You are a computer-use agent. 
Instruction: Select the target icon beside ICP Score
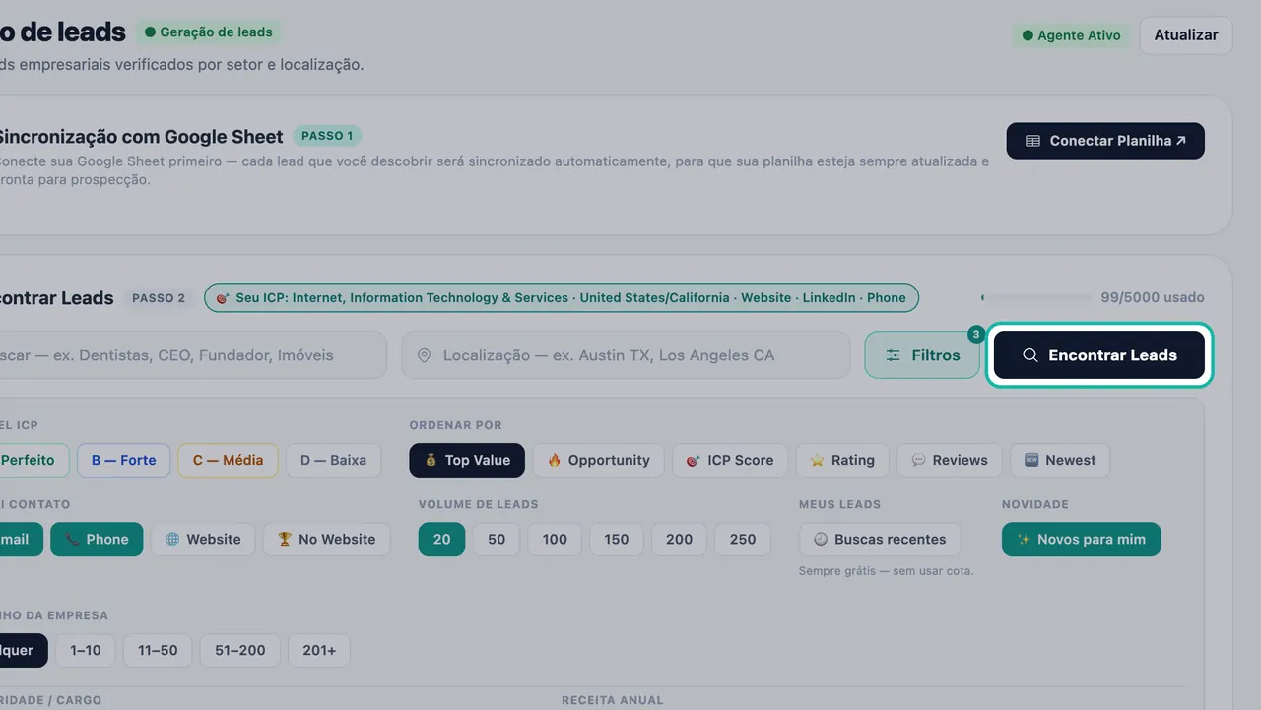click(x=694, y=460)
